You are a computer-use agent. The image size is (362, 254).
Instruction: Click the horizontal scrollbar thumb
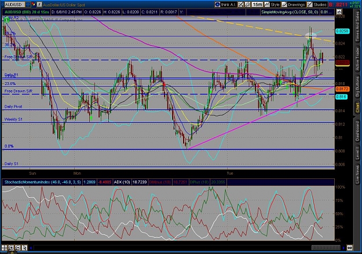point(326,248)
